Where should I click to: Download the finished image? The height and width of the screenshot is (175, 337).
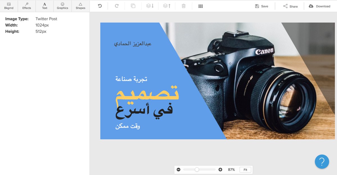tap(320, 6)
